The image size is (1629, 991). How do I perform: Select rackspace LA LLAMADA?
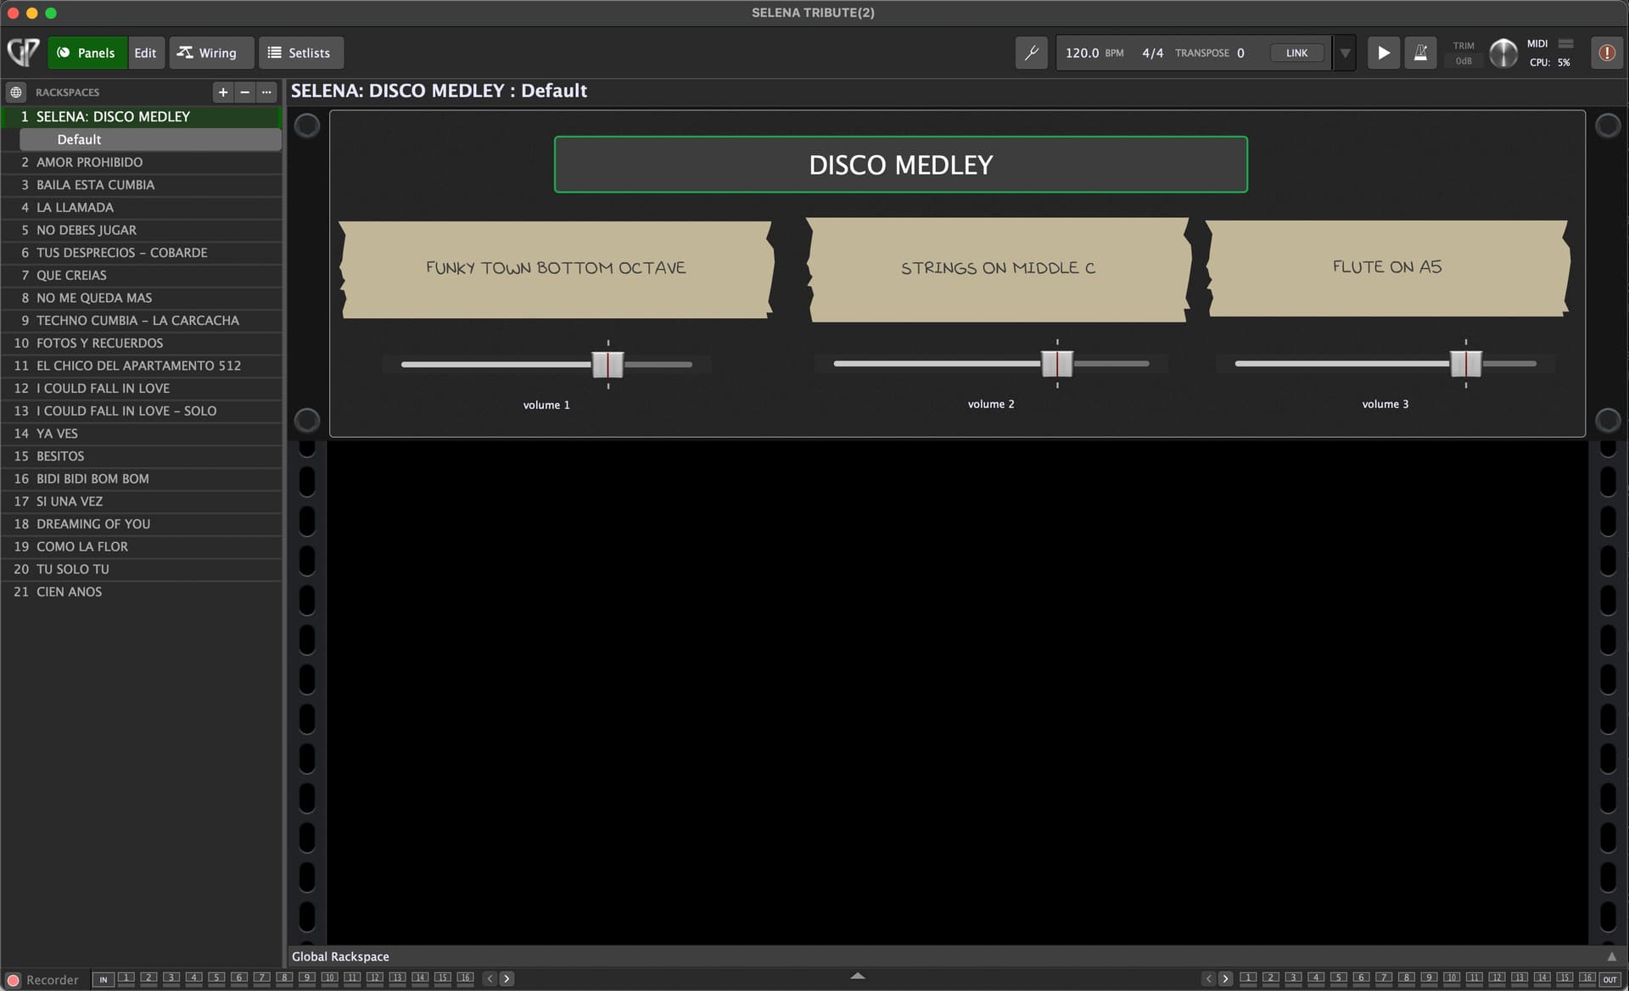(142, 207)
